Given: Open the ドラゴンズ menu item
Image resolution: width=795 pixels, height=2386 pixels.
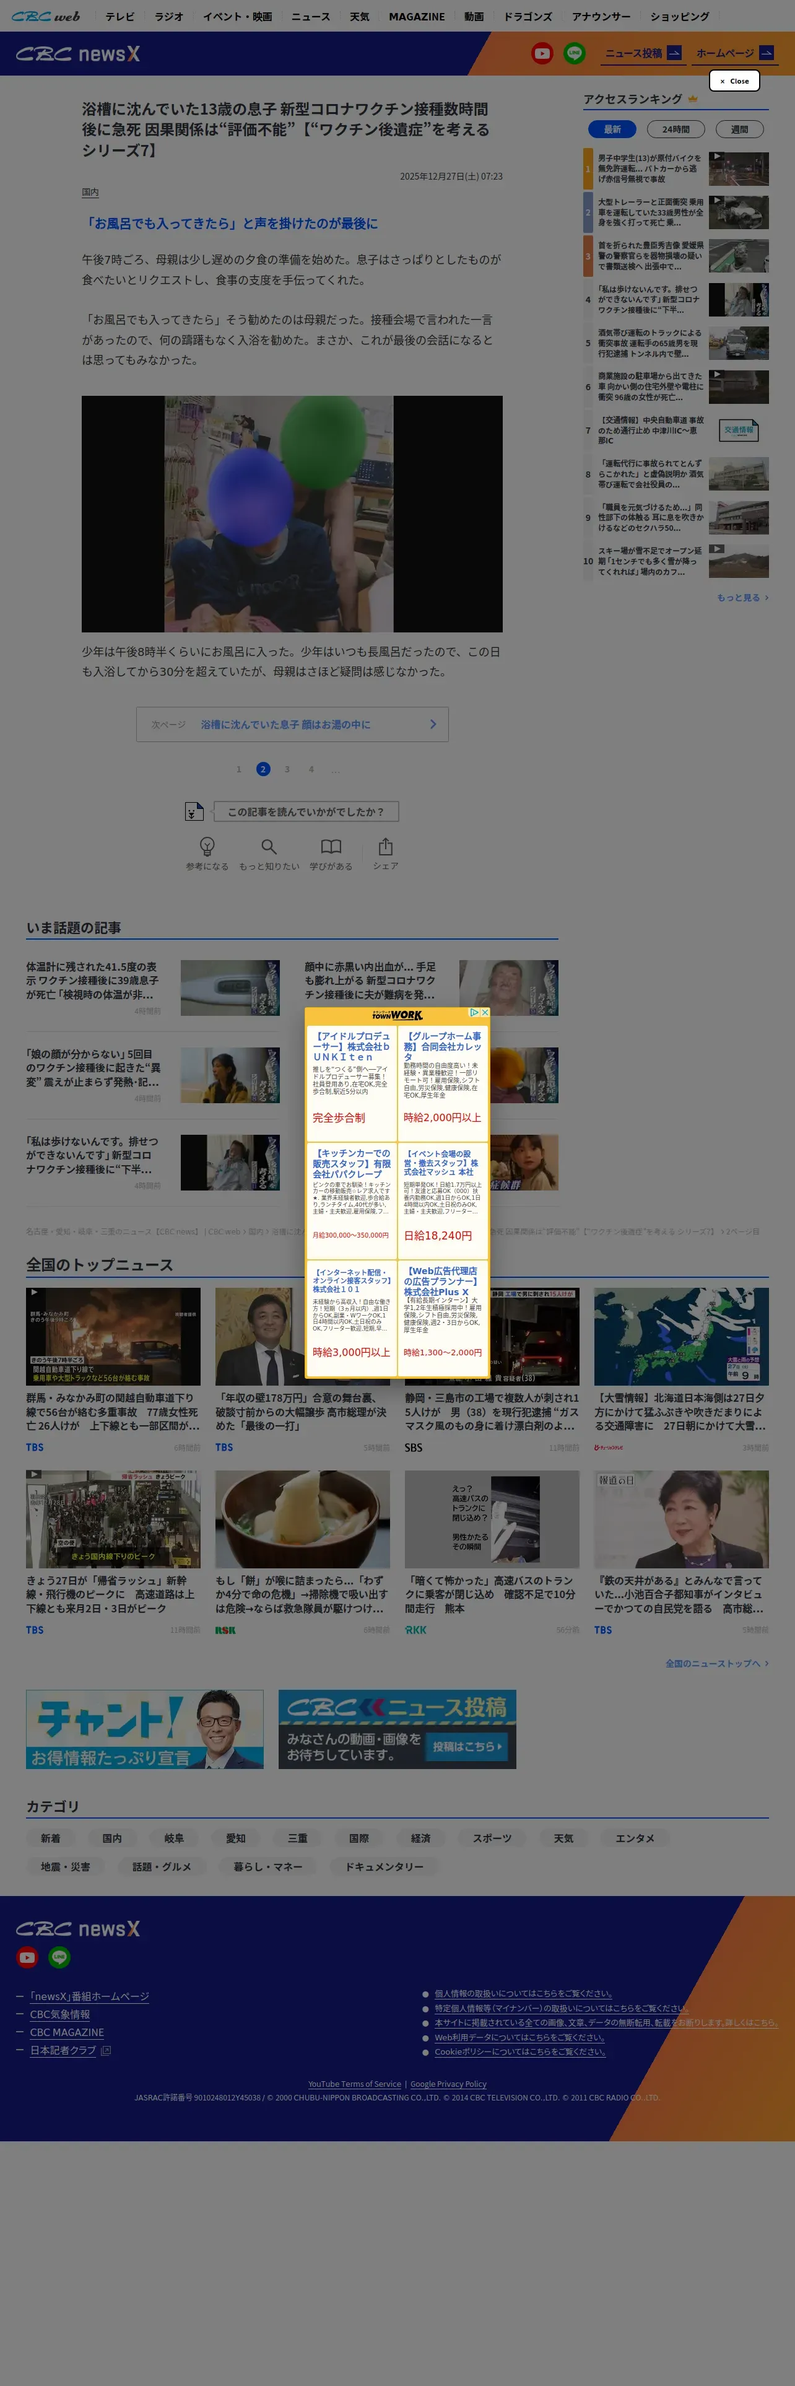Looking at the screenshot, I should [x=528, y=17].
